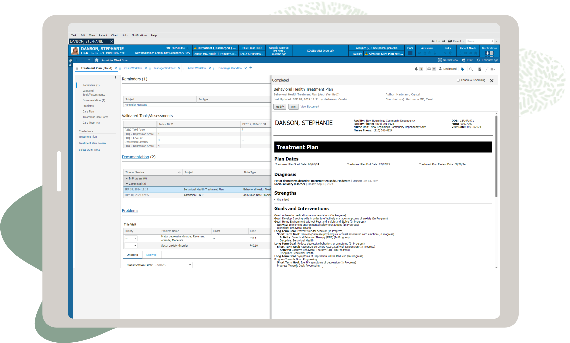Go to previous patient with List left arrow
This screenshot has width=570, height=343.
(x=433, y=41)
